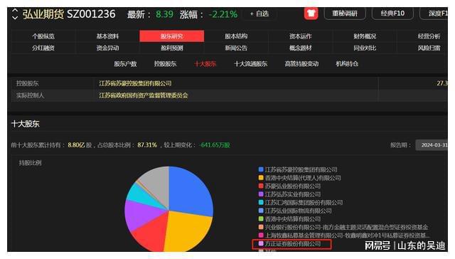
Task: Open the 江苏省苏豪控股集团有限公司 controlling shareholder link
Action: [135, 84]
